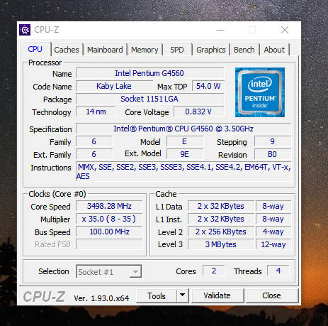Click the empty Rated FSB field

pyautogui.click(x=109, y=244)
